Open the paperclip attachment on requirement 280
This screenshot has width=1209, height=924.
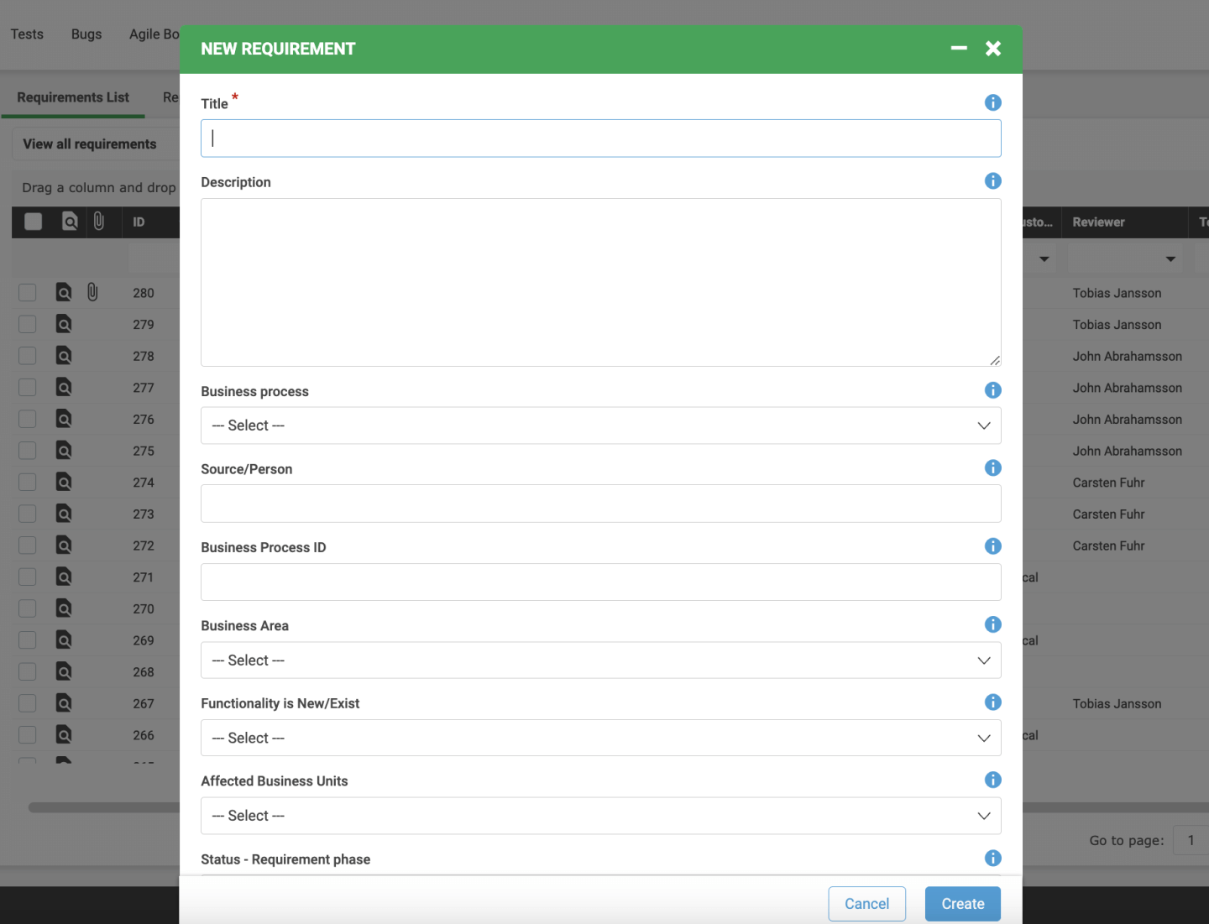tap(92, 292)
